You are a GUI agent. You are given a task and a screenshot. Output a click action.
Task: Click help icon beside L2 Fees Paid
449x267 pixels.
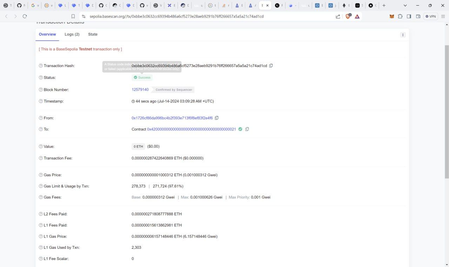click(x=41, y=214)
